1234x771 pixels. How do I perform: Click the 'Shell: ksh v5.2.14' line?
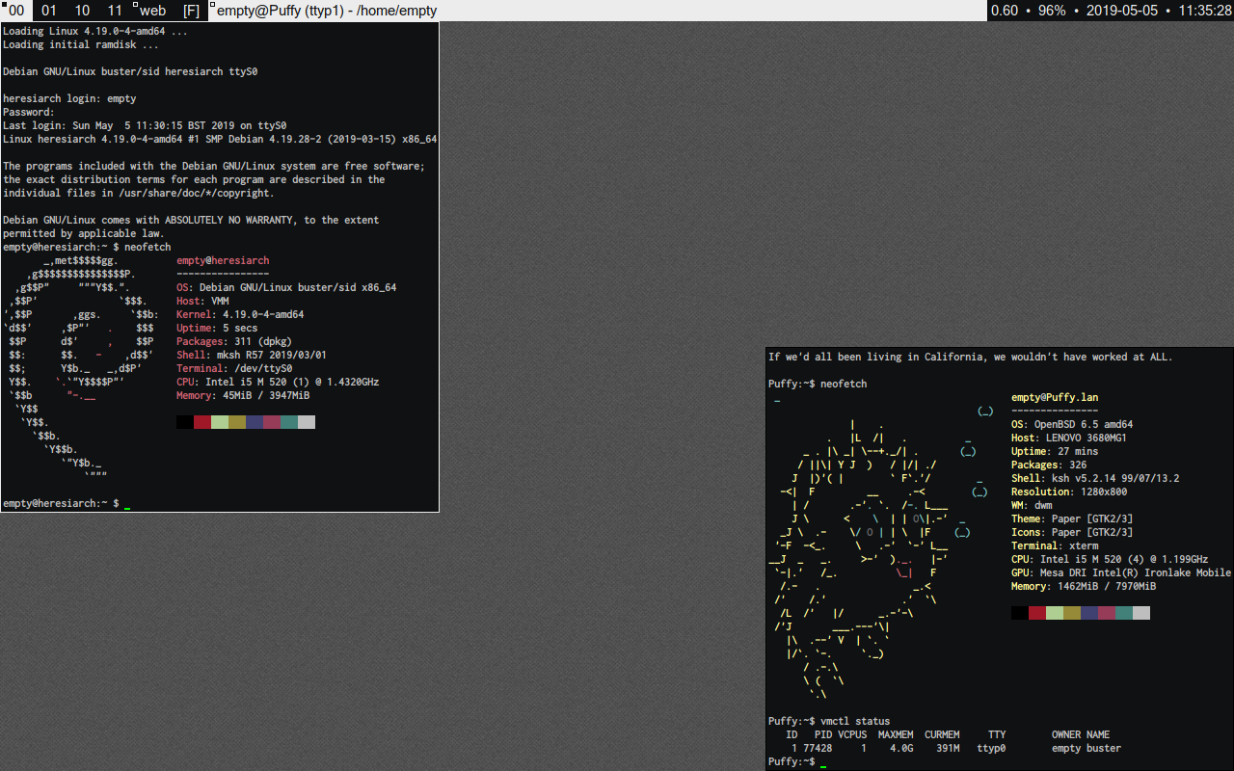pyautogui.click(x=1095, y=478)
